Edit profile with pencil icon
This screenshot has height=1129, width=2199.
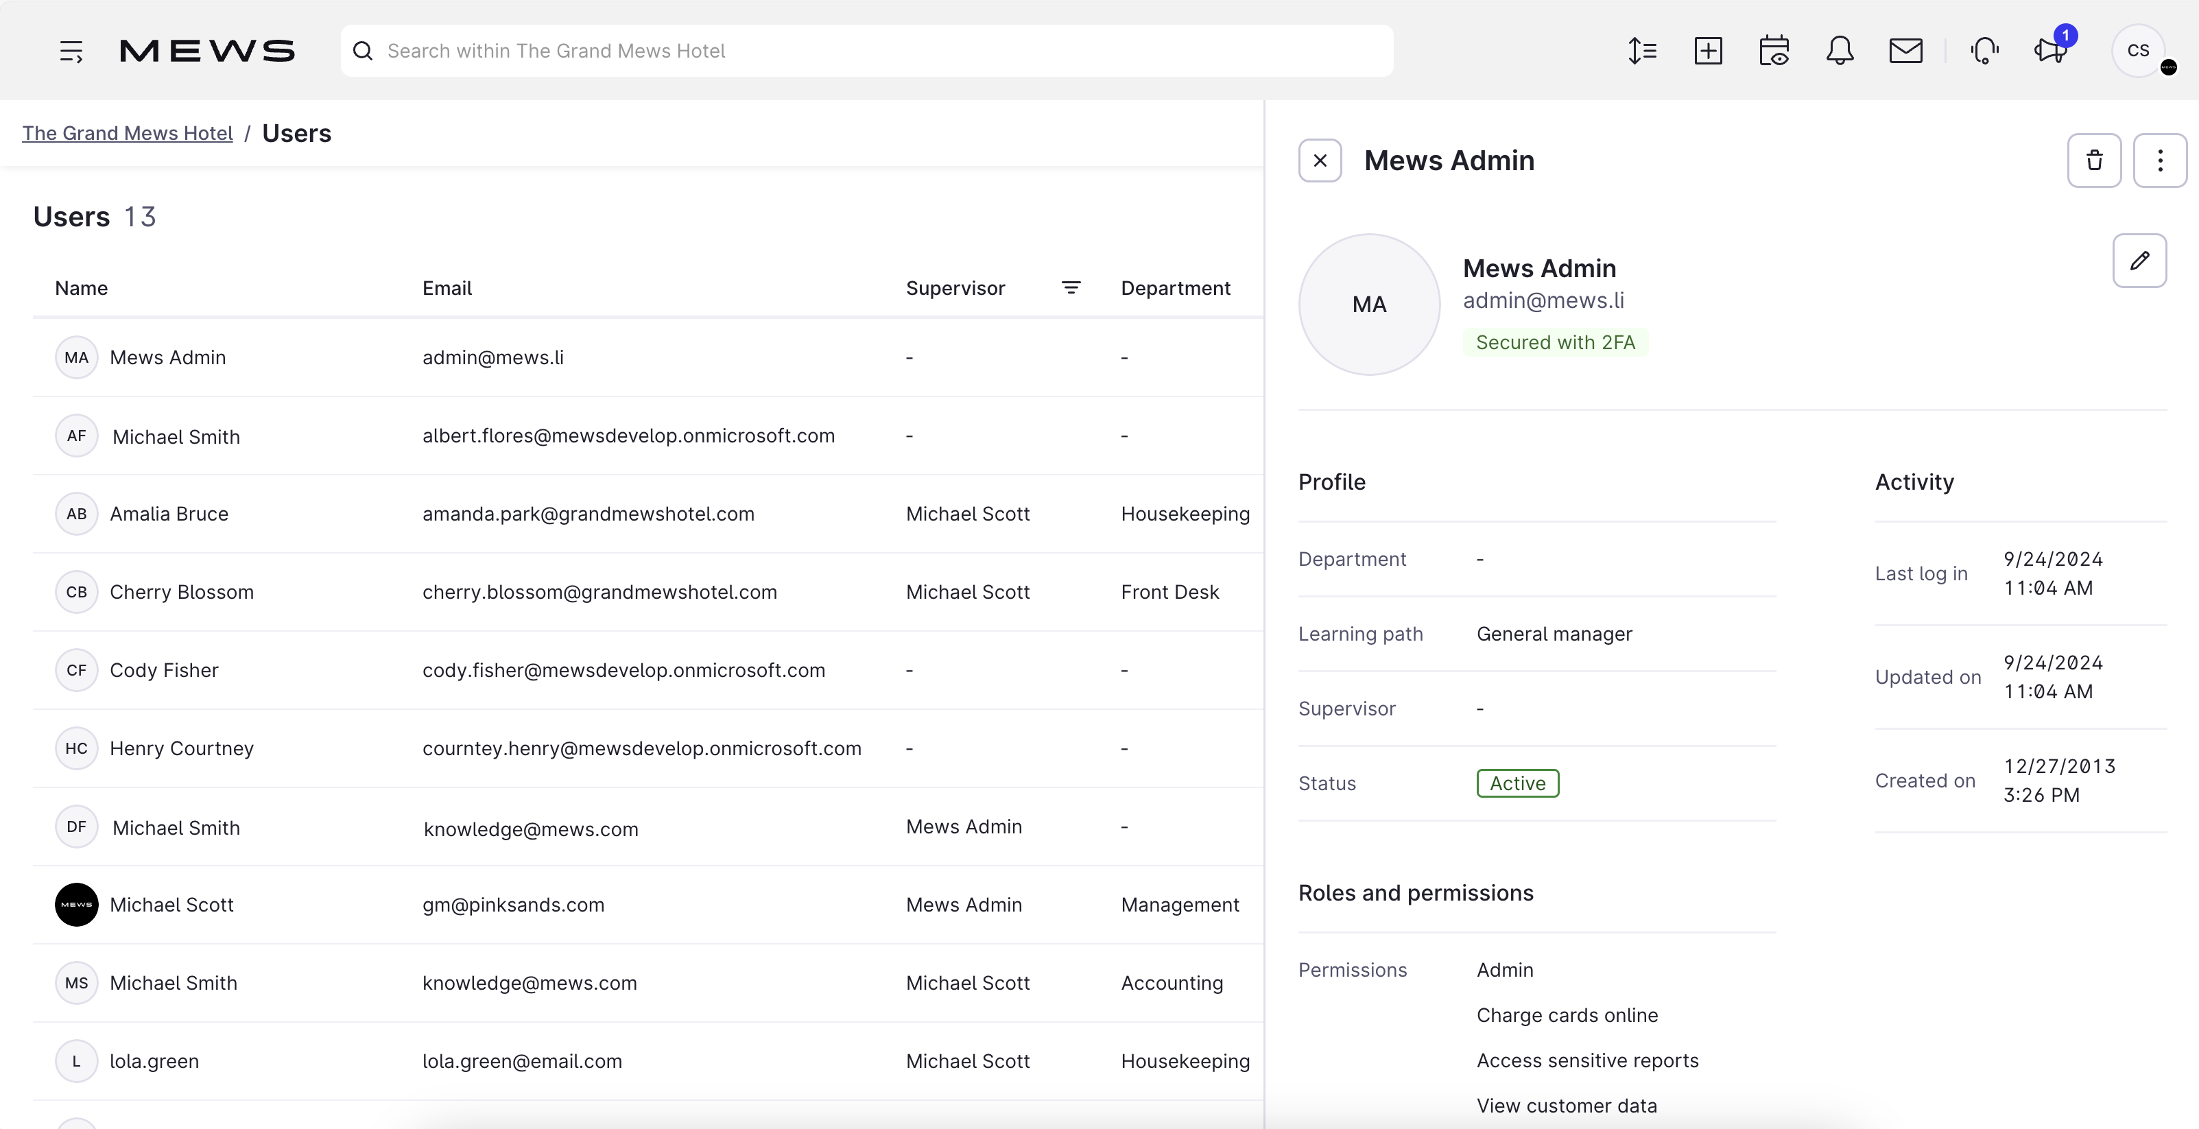[x=2139, y=261]
